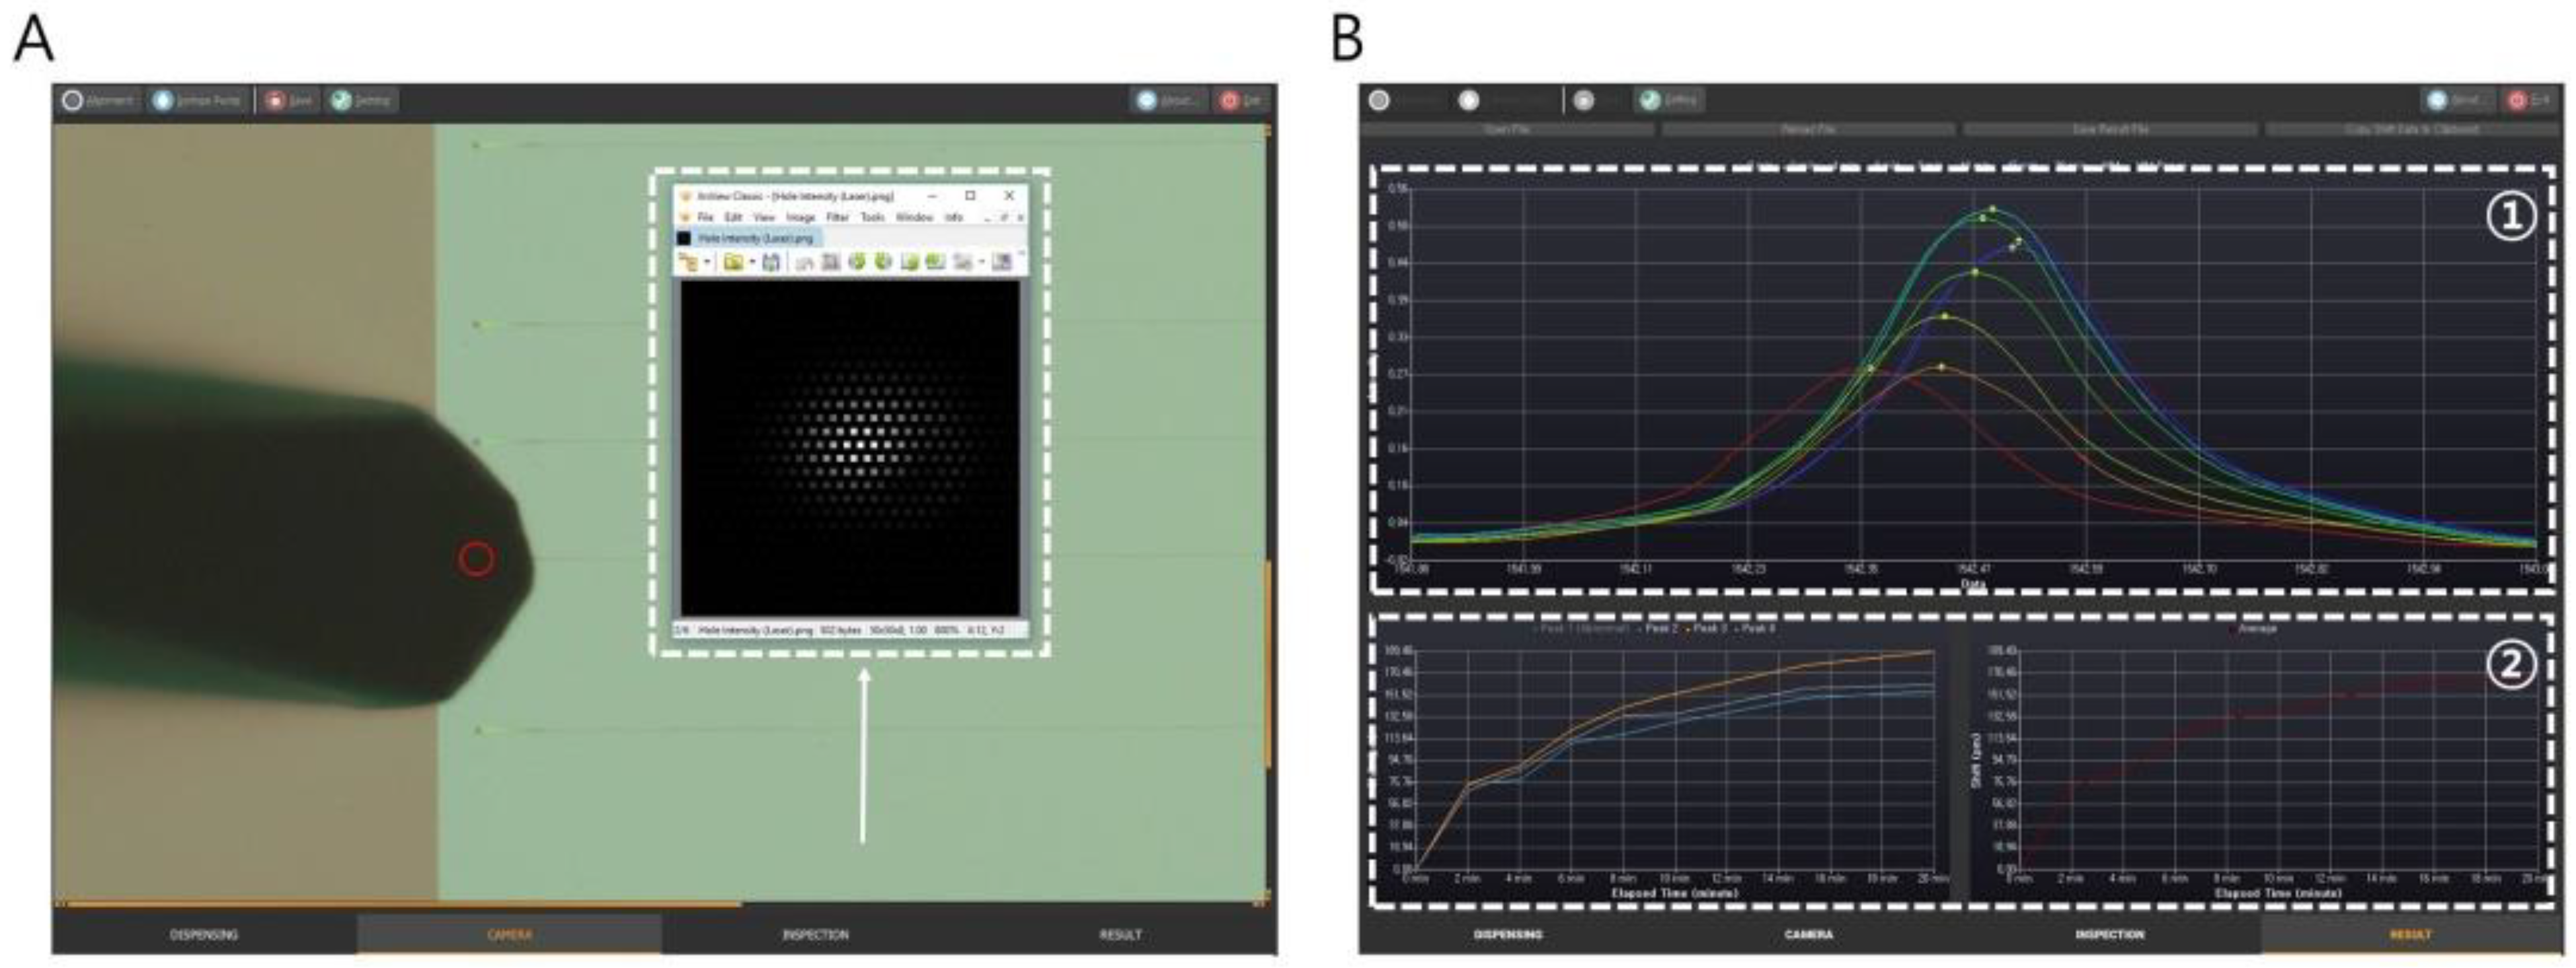The image size is (2576, 968).
Task: Open Setting in panel A toolbar
Action: tap(342, 100)
